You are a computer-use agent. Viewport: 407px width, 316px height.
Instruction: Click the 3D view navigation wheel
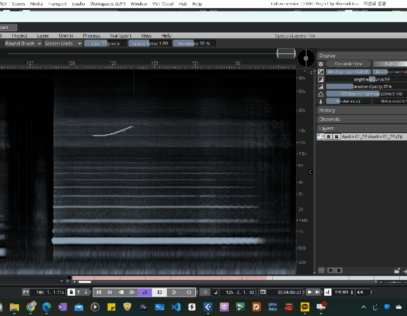coord(306,58)
